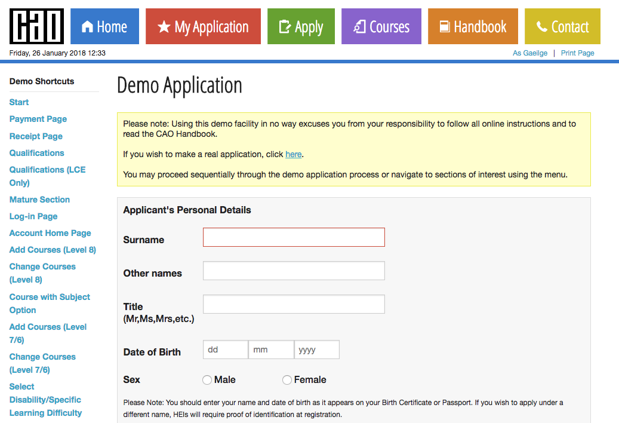Image resolution: width=619 pixels, height=423 pixels.
Task: Switch language via As Gaeilge link
Action: pyautogui.click(x=530, y=53)
